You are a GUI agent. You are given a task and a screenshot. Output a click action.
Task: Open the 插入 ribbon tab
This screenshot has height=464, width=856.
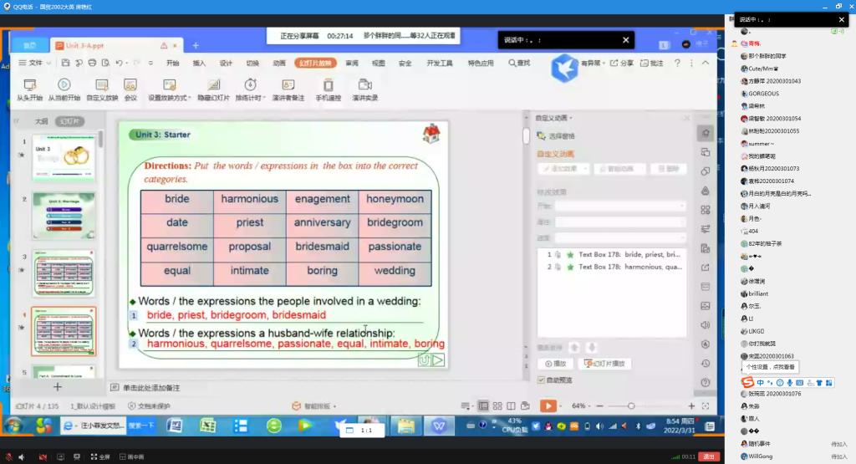(x=199, y=63)
